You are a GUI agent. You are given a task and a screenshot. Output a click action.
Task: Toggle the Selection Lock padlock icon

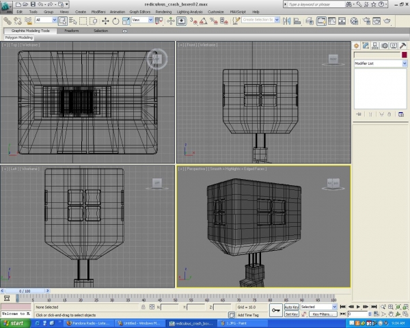tap(143, 307)
